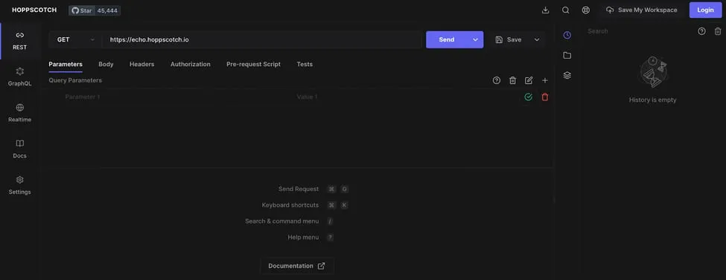This screenshot has width=726, height=280.
Task: Open the REST section in sidebar
Action: 19,41
